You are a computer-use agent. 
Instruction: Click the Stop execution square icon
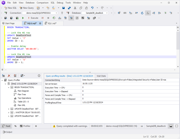(48, 18)
